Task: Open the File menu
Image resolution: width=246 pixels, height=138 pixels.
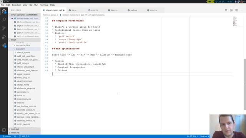Action: click(x=3, y=5)
